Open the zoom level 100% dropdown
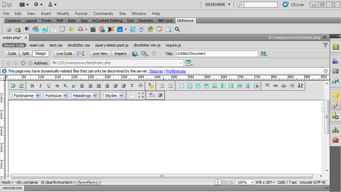The image size is (341, 192). (x=245, y=182)
